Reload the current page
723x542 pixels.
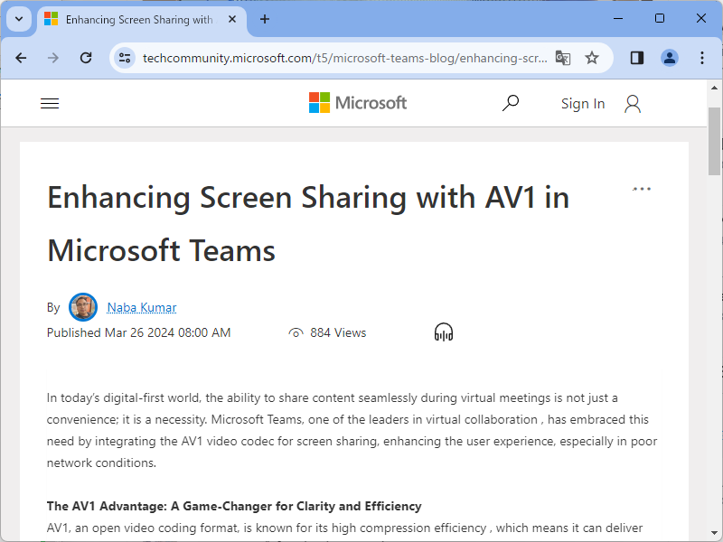[86, 58]
